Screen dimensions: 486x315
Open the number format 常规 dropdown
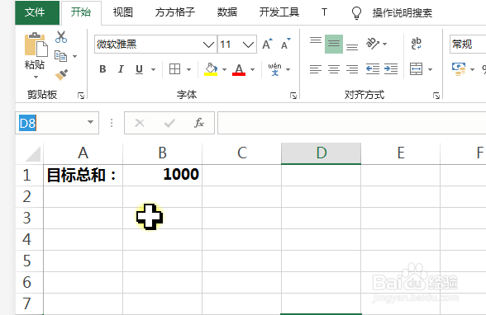(x=468, y=45)
